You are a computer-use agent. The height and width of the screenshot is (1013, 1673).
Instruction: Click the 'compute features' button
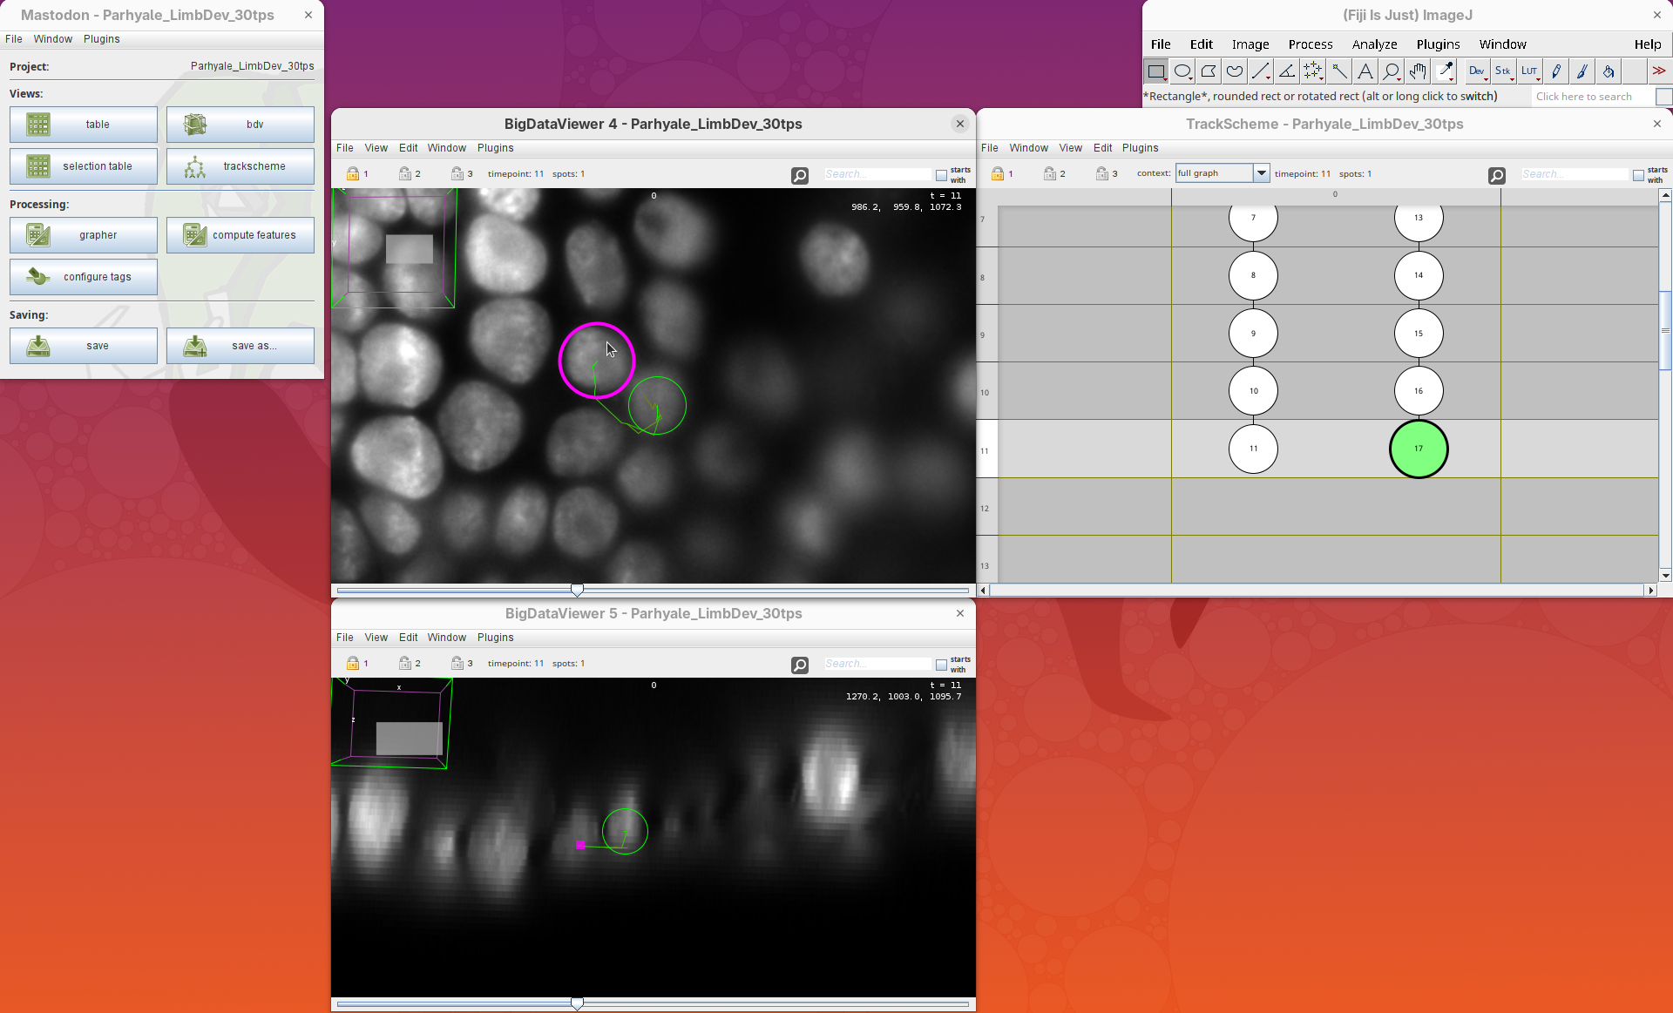coord(240,235)
